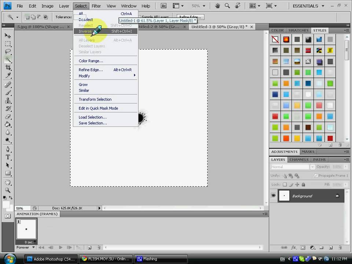Choose Inverse from Select menu
This screenshot has height=264, width=352.
[106, 31]
